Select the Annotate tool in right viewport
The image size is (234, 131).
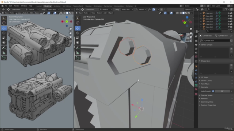[x=78, y=48]
